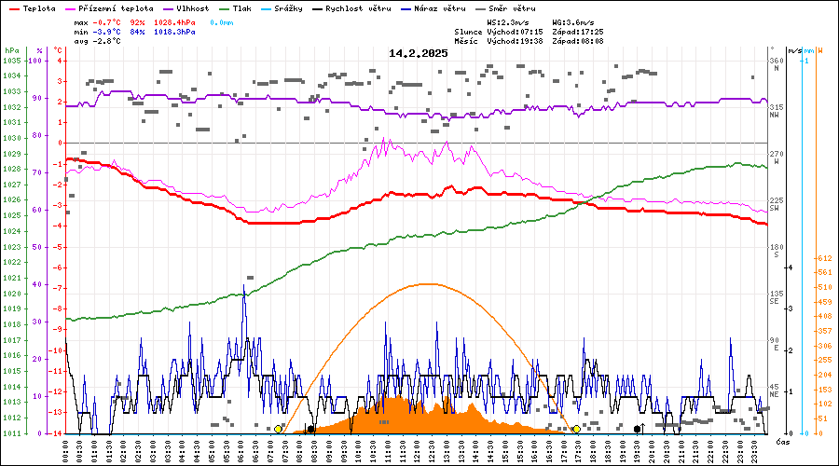Click the °C temperature axis header
This screenshot has height=466, width=839.
(x=60, y=50)
